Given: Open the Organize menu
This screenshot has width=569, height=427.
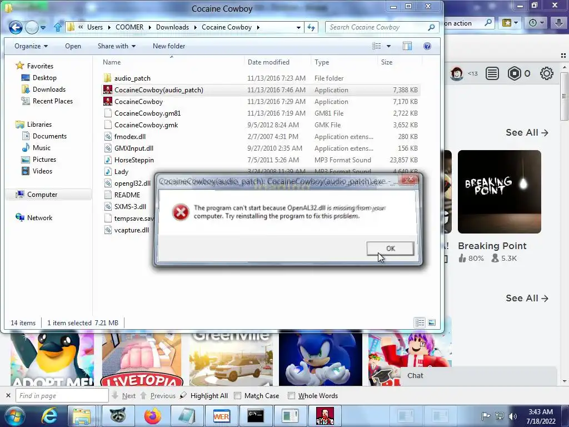Looking at the screenshot, I should click(31, 46).
